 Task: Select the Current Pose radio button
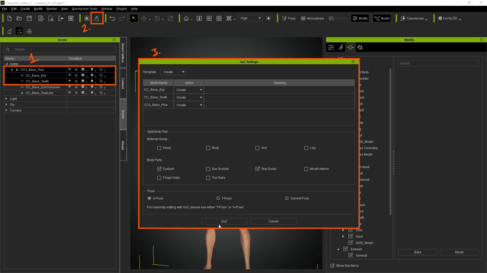[x=287, y=198]
